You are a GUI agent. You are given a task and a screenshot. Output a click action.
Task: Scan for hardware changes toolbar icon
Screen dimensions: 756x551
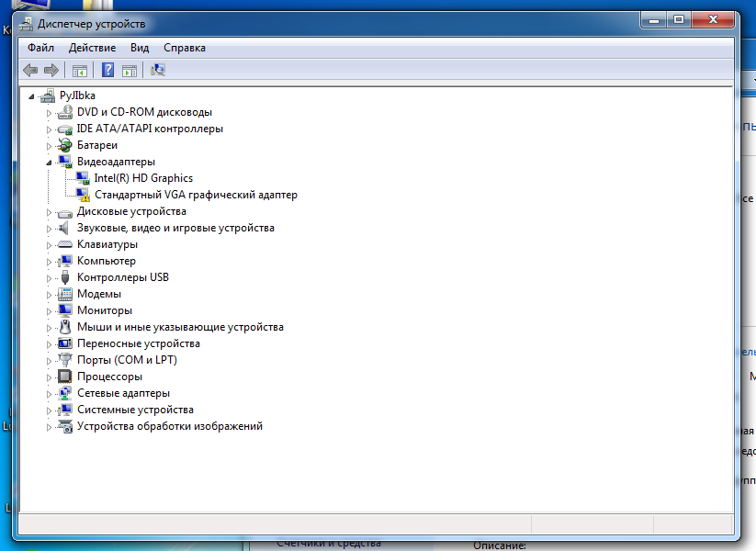[x=158, y=70]
